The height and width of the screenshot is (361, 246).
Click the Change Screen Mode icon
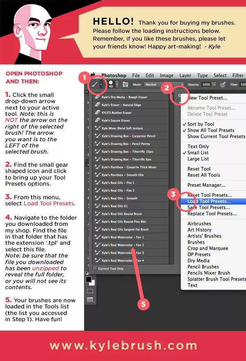pyautogui.click(x=90, y=299)
